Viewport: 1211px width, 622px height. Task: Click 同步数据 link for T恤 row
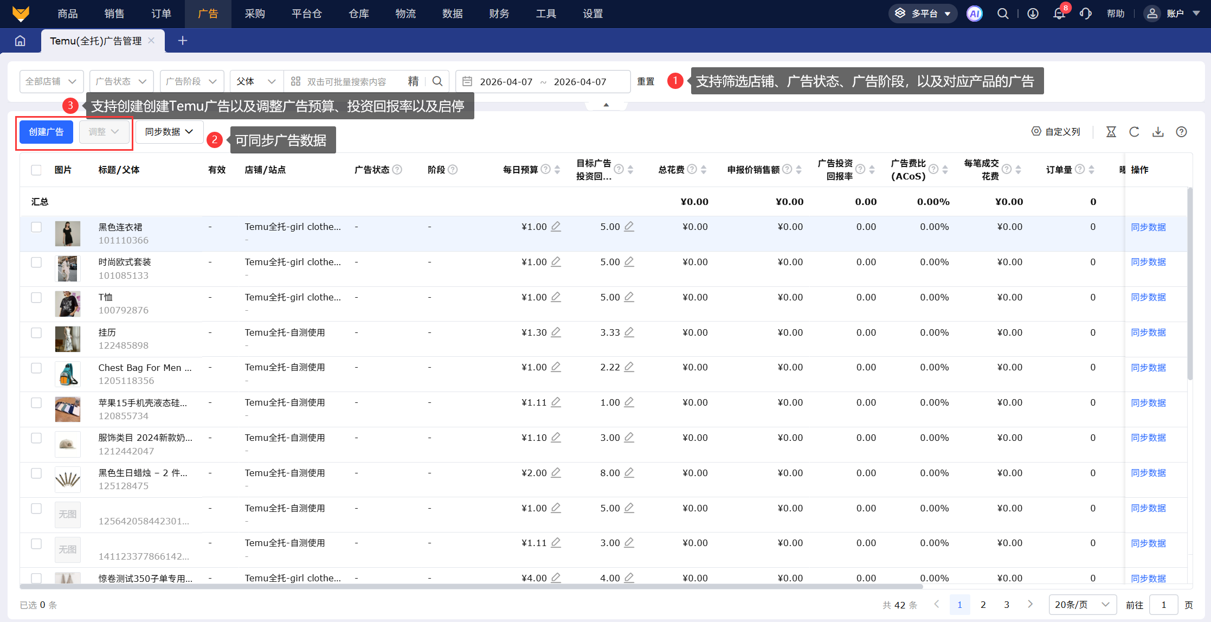coord(1148,297)
